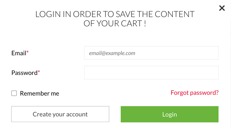Screen dimensions: 231x129
Task: Tick the box left of Remember me
Action: point(14,93)
